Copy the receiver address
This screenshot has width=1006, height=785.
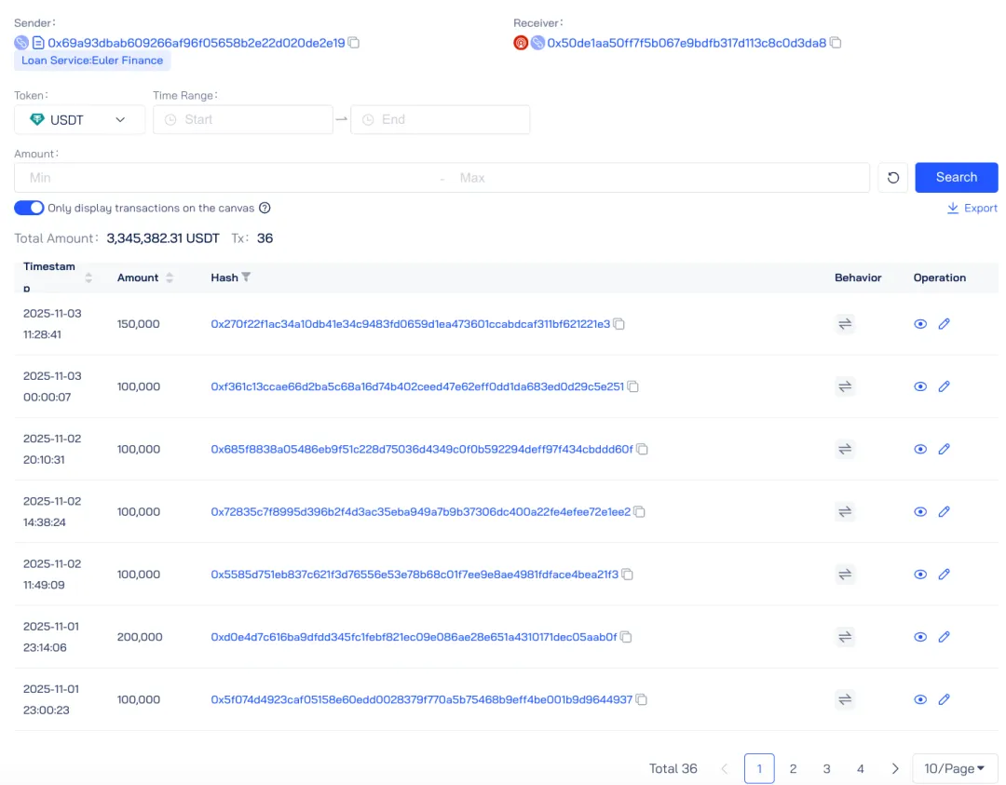836,43
